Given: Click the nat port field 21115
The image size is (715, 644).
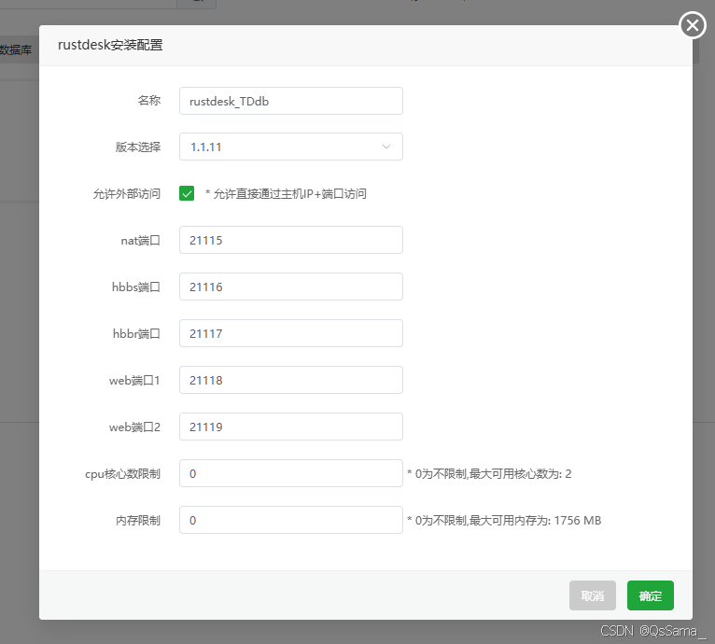Looking at the screenshot, I should 291,240.
